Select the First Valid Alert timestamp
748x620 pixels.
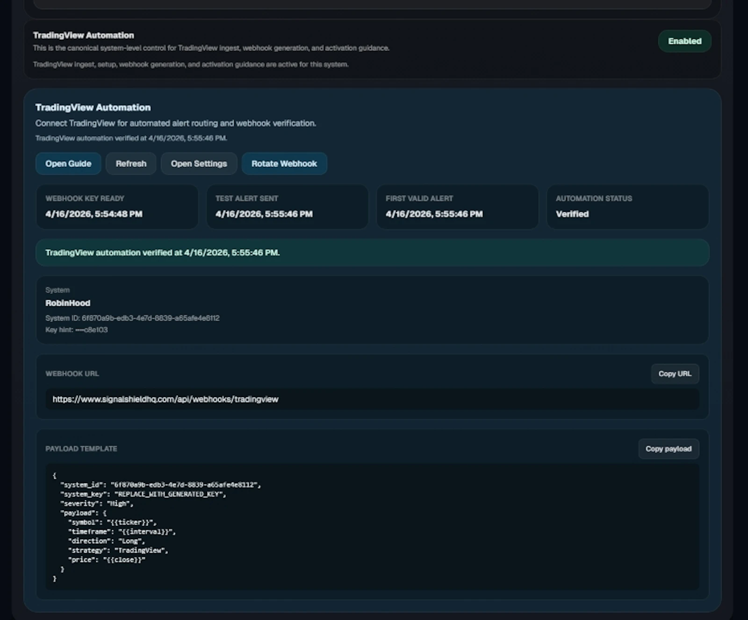tap(434, 214)
